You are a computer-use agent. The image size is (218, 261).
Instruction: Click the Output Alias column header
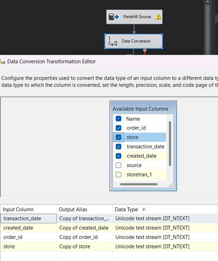pyautogui.click(x=85, y=209)
